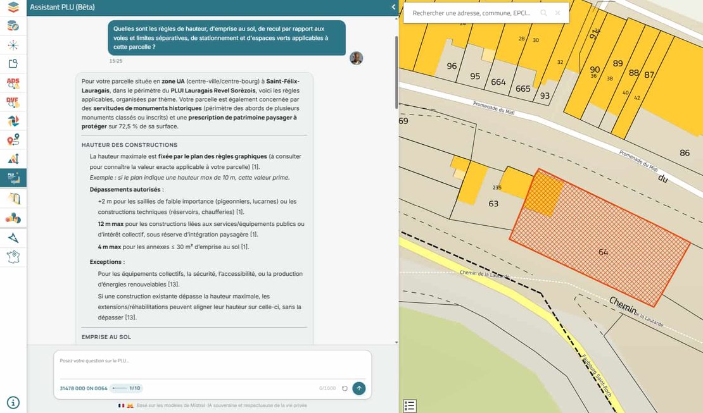Open the open-book icon in the sidebar

[x=13, y=198]
